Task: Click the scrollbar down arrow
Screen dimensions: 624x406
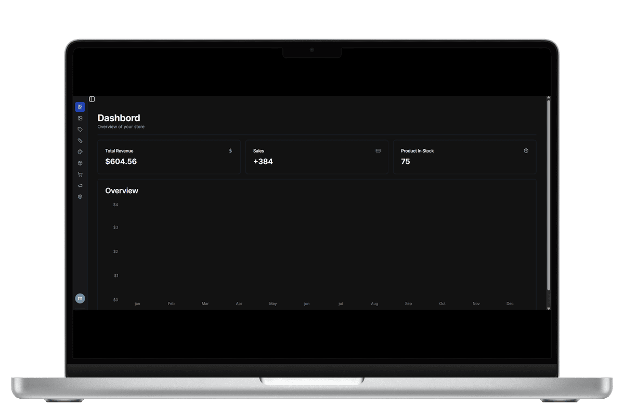Action: tap(549, 308)
